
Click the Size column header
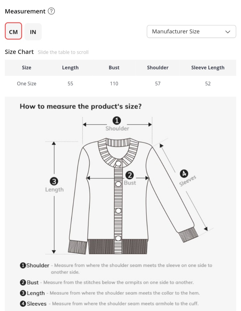click(x=27, y=68)
